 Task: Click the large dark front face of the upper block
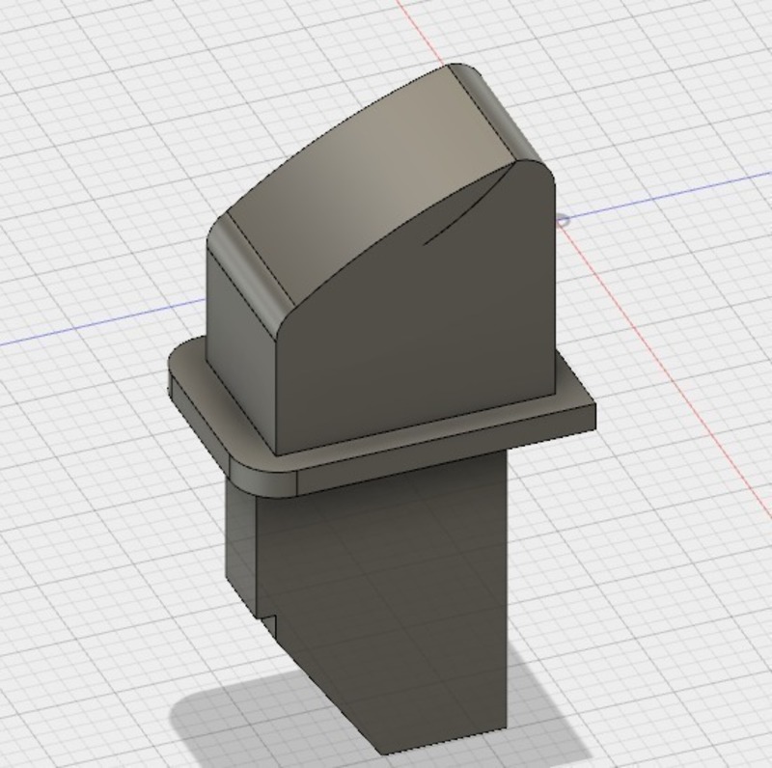[x=425, y=328]
